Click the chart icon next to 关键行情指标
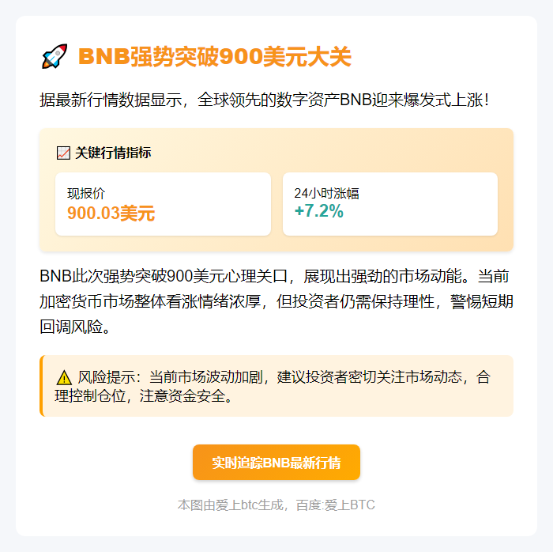The image size is (553, 552). [x=64, y=153]
